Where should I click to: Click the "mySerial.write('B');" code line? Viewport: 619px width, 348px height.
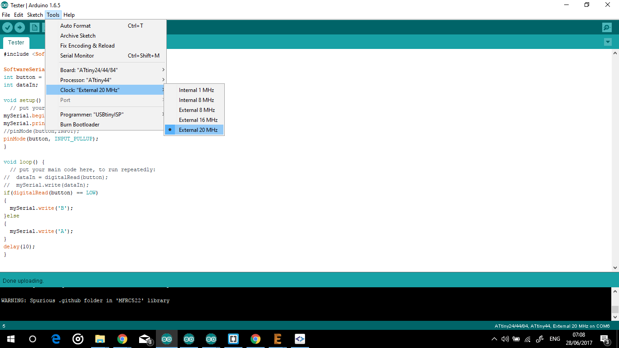coord(41,208)
